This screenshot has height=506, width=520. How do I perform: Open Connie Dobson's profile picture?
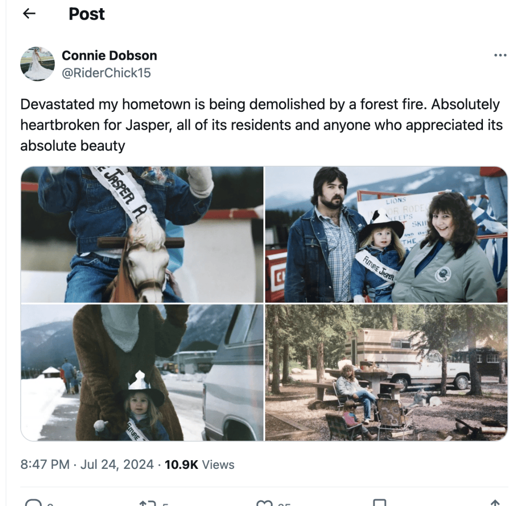(37, 64)
